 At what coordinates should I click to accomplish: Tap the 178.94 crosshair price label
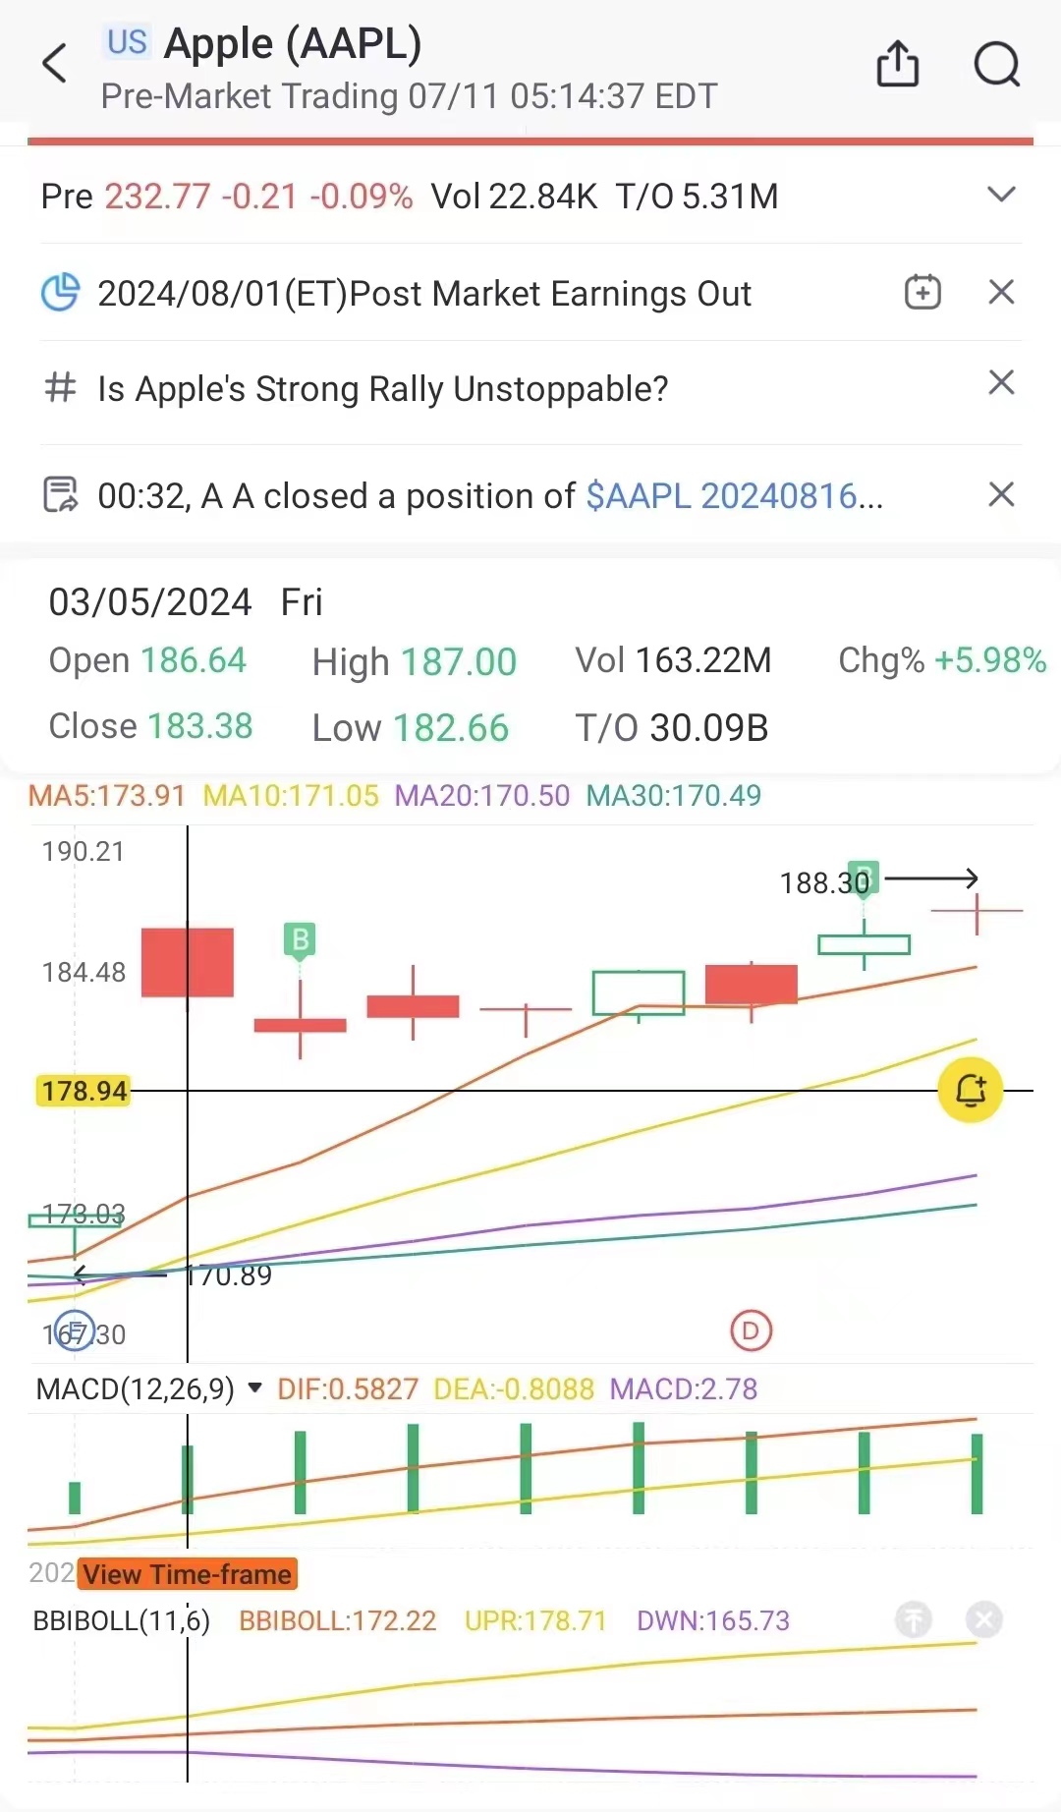84,1091
